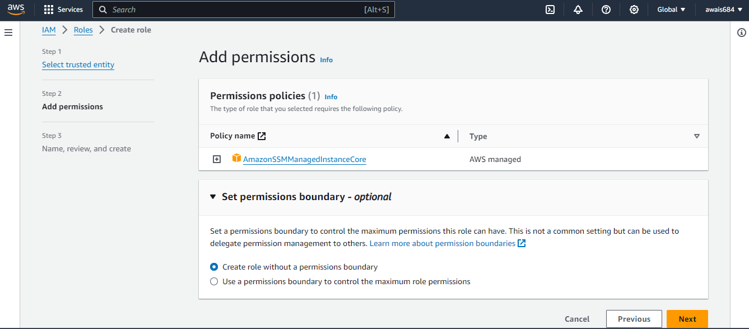This screenshot has width=749, height=329.
Task: Launch the CloudShell terminal icon
Action: tap(550, 10)
